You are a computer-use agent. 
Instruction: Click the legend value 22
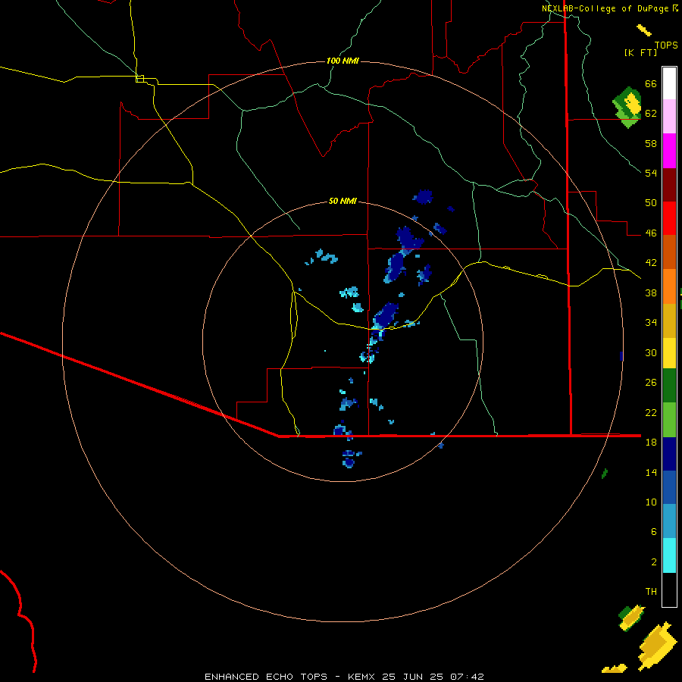(651, 413)
